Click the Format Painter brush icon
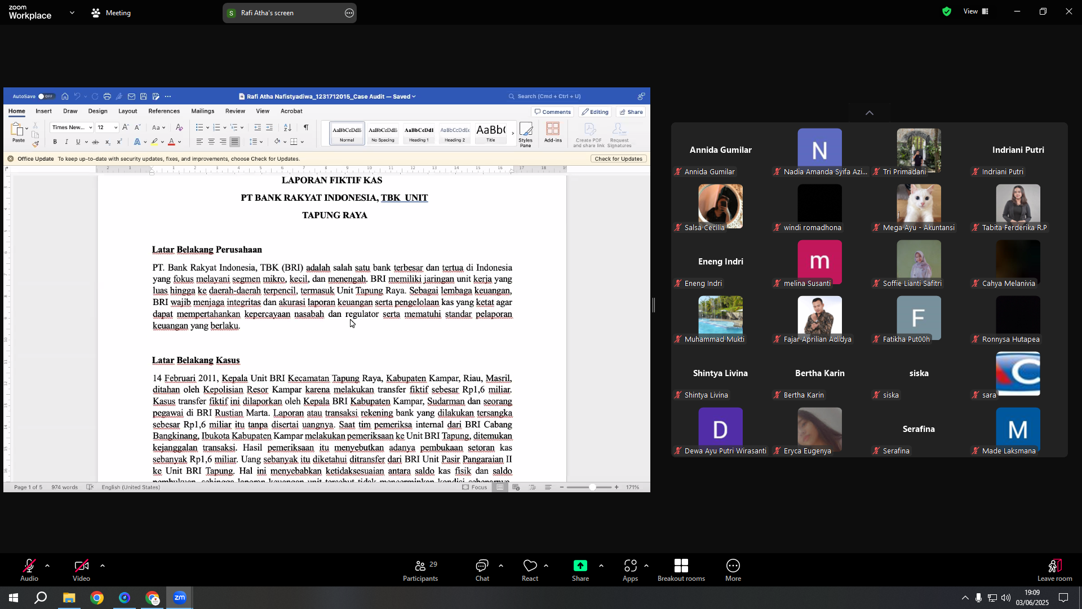Screen dimensions: 1082x609 (36, 144)
